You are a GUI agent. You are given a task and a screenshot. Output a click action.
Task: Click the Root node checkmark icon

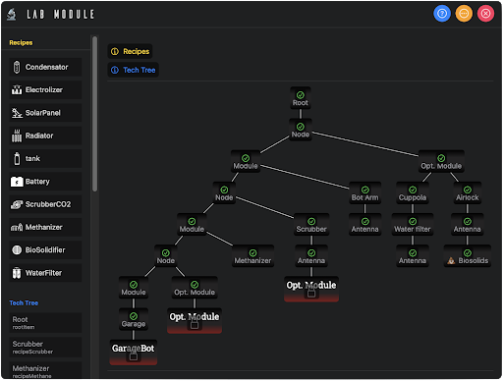tap(301, 95)
